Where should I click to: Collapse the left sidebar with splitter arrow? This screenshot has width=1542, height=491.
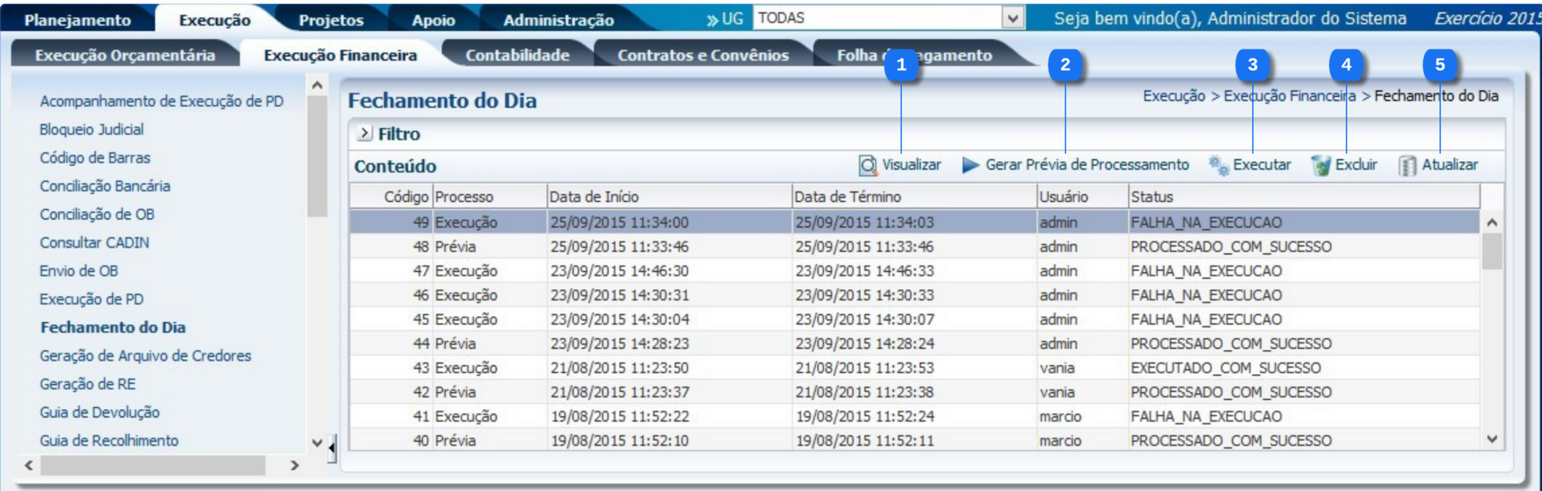[332, 447]
